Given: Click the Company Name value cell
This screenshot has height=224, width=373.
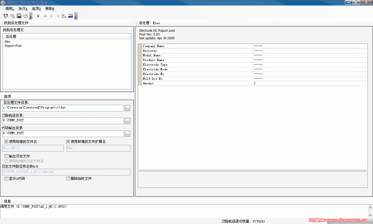Looking at the screenshot, I should click(310, 46).
